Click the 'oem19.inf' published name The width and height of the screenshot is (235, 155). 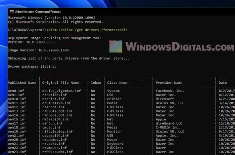(x=17, y=131)
